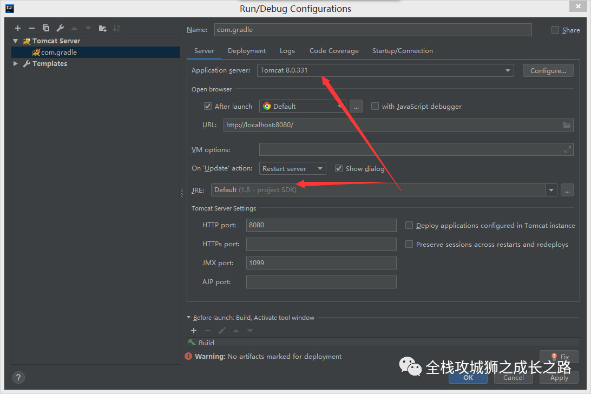This screenshot has width=591, height=394.
Task: Select the Build task row
Action: pyautogui.click(x=383, y=342)
